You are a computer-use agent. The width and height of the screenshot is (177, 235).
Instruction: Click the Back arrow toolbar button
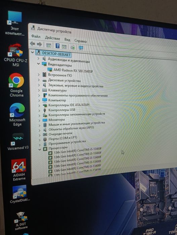(x=32, y=44)
